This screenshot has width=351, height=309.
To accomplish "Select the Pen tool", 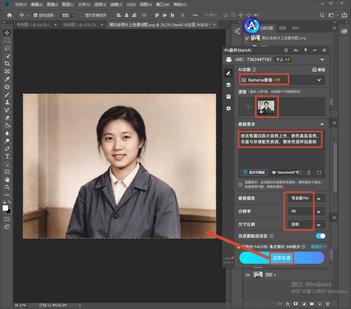I will pos(7,149).
